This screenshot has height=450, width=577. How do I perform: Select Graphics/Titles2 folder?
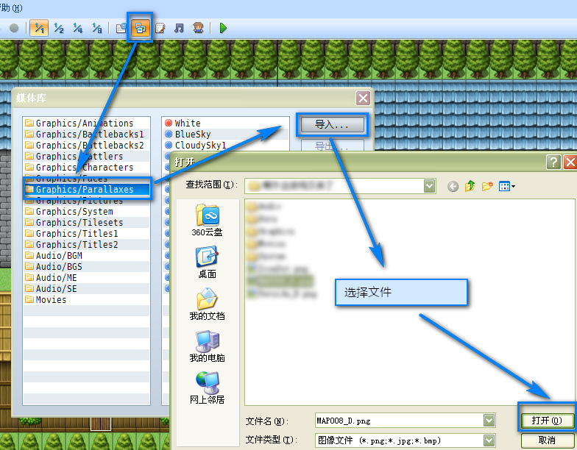tap(87, 244)
